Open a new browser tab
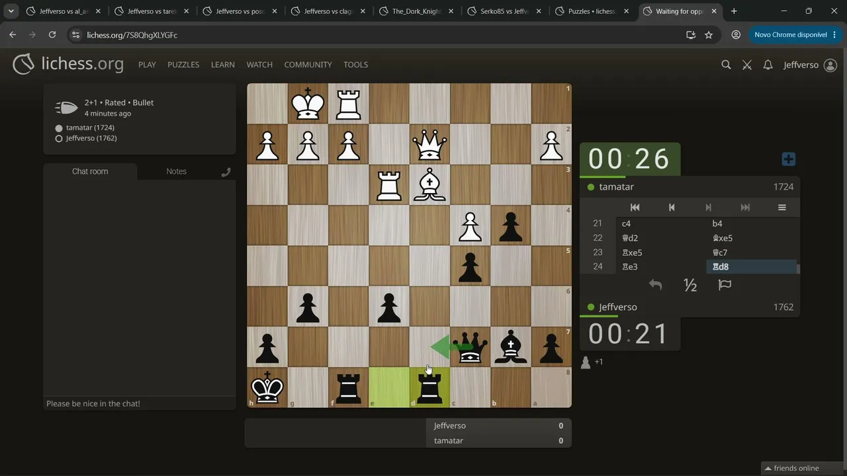847x476 pixels. (x=734, y=11)
